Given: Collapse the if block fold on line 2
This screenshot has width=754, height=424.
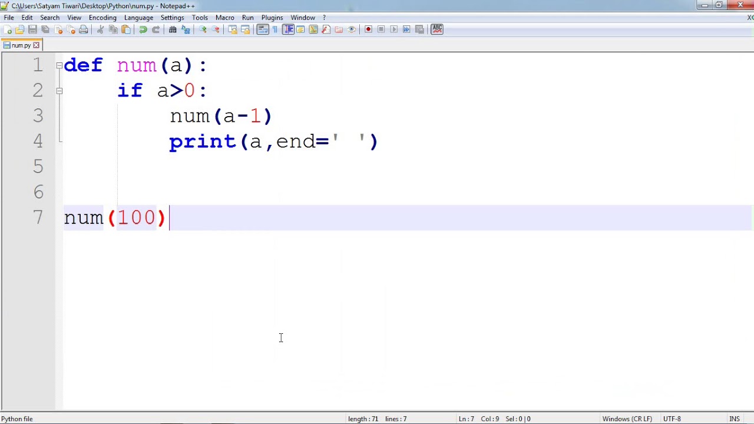Looking at the screenshot, I should pyautogui.click(x=59, y=91).
